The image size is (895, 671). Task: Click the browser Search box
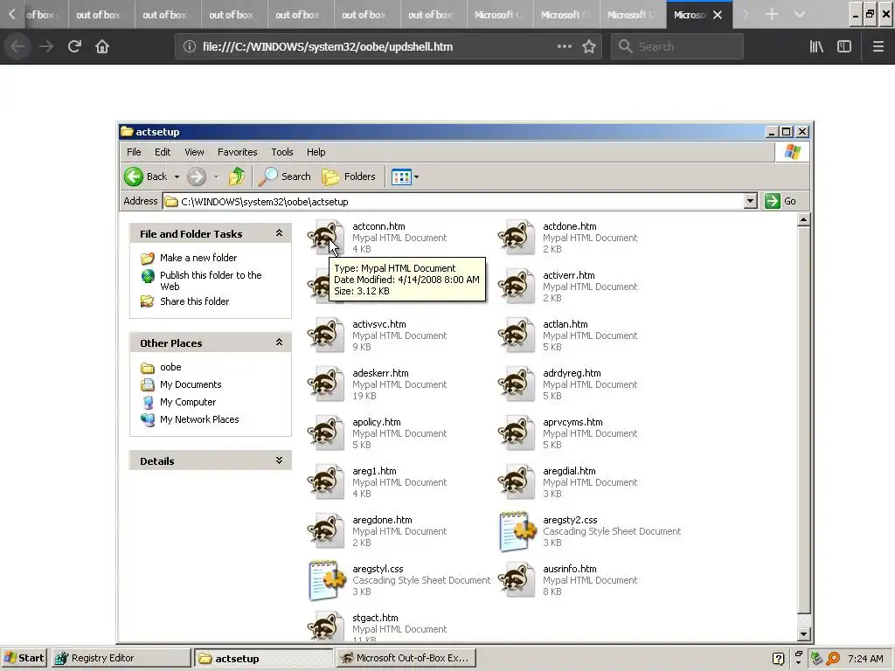(677, 47)
